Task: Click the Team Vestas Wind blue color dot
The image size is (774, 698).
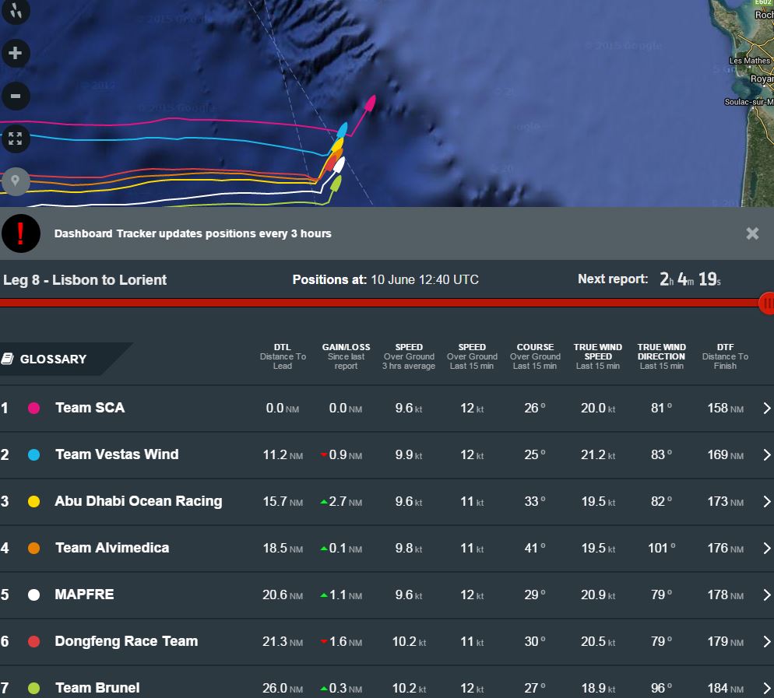Action: point(33,454)
